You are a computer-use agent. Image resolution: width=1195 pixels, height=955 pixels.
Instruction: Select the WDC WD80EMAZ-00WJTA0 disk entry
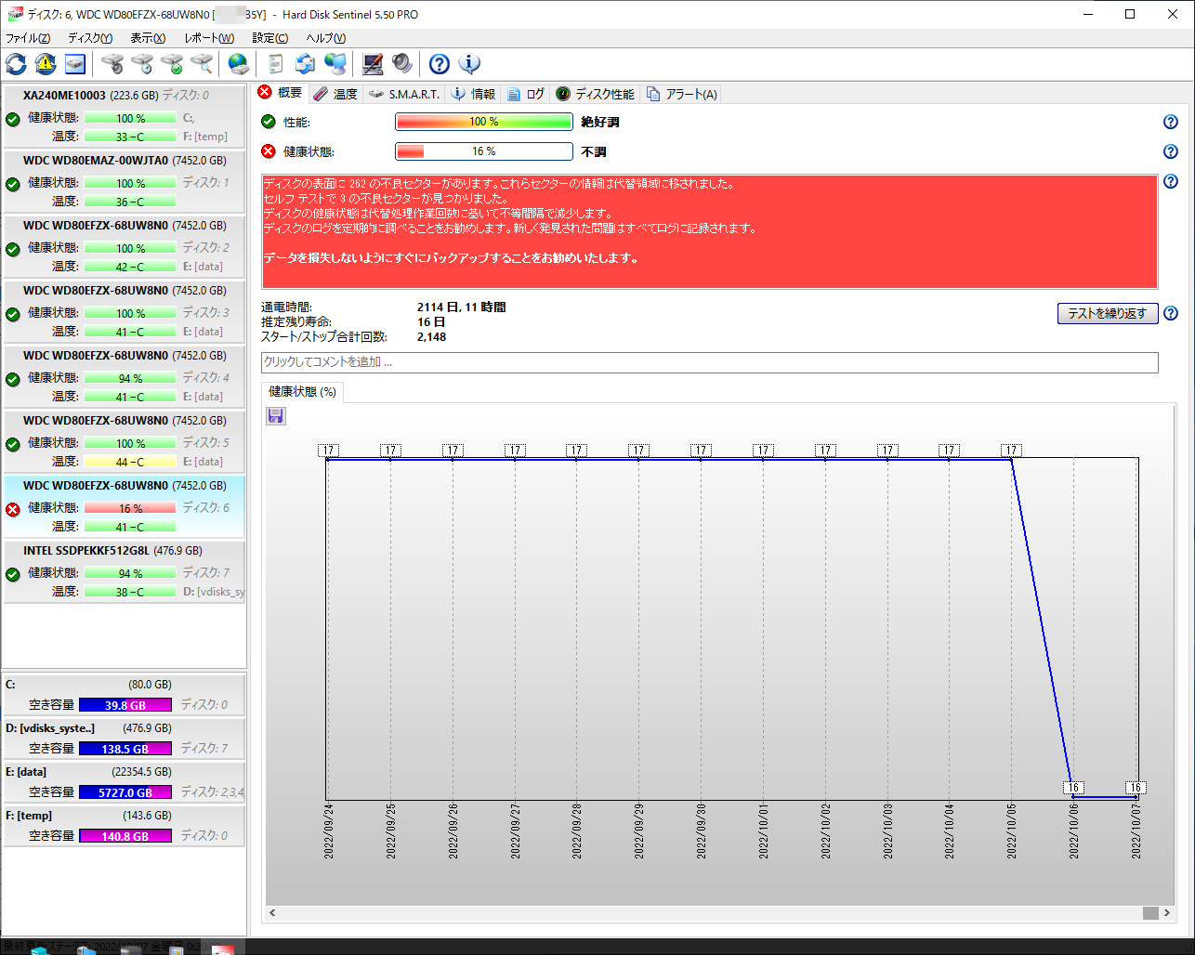coord(125,181)
